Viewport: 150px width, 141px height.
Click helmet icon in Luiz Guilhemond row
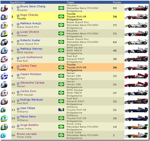click(4, 59)
